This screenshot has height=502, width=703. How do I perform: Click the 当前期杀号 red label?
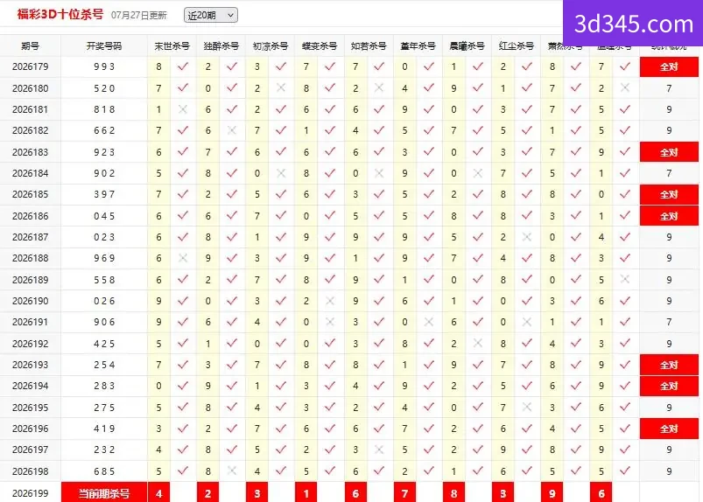click(104, 493)
